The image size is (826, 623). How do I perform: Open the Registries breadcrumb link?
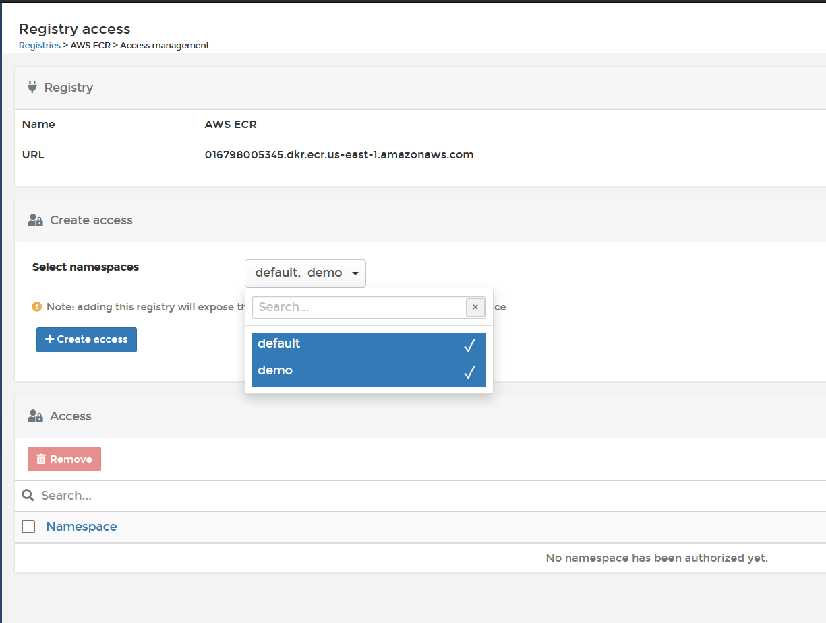39,46
